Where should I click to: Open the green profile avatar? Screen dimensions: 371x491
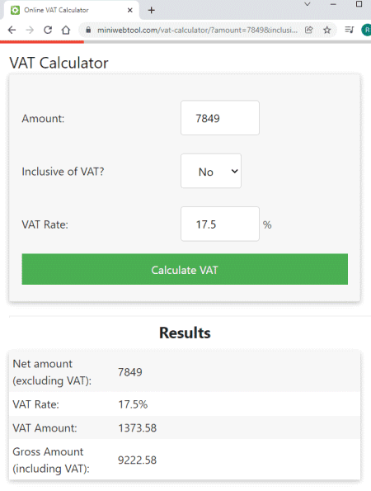point(366,30)
